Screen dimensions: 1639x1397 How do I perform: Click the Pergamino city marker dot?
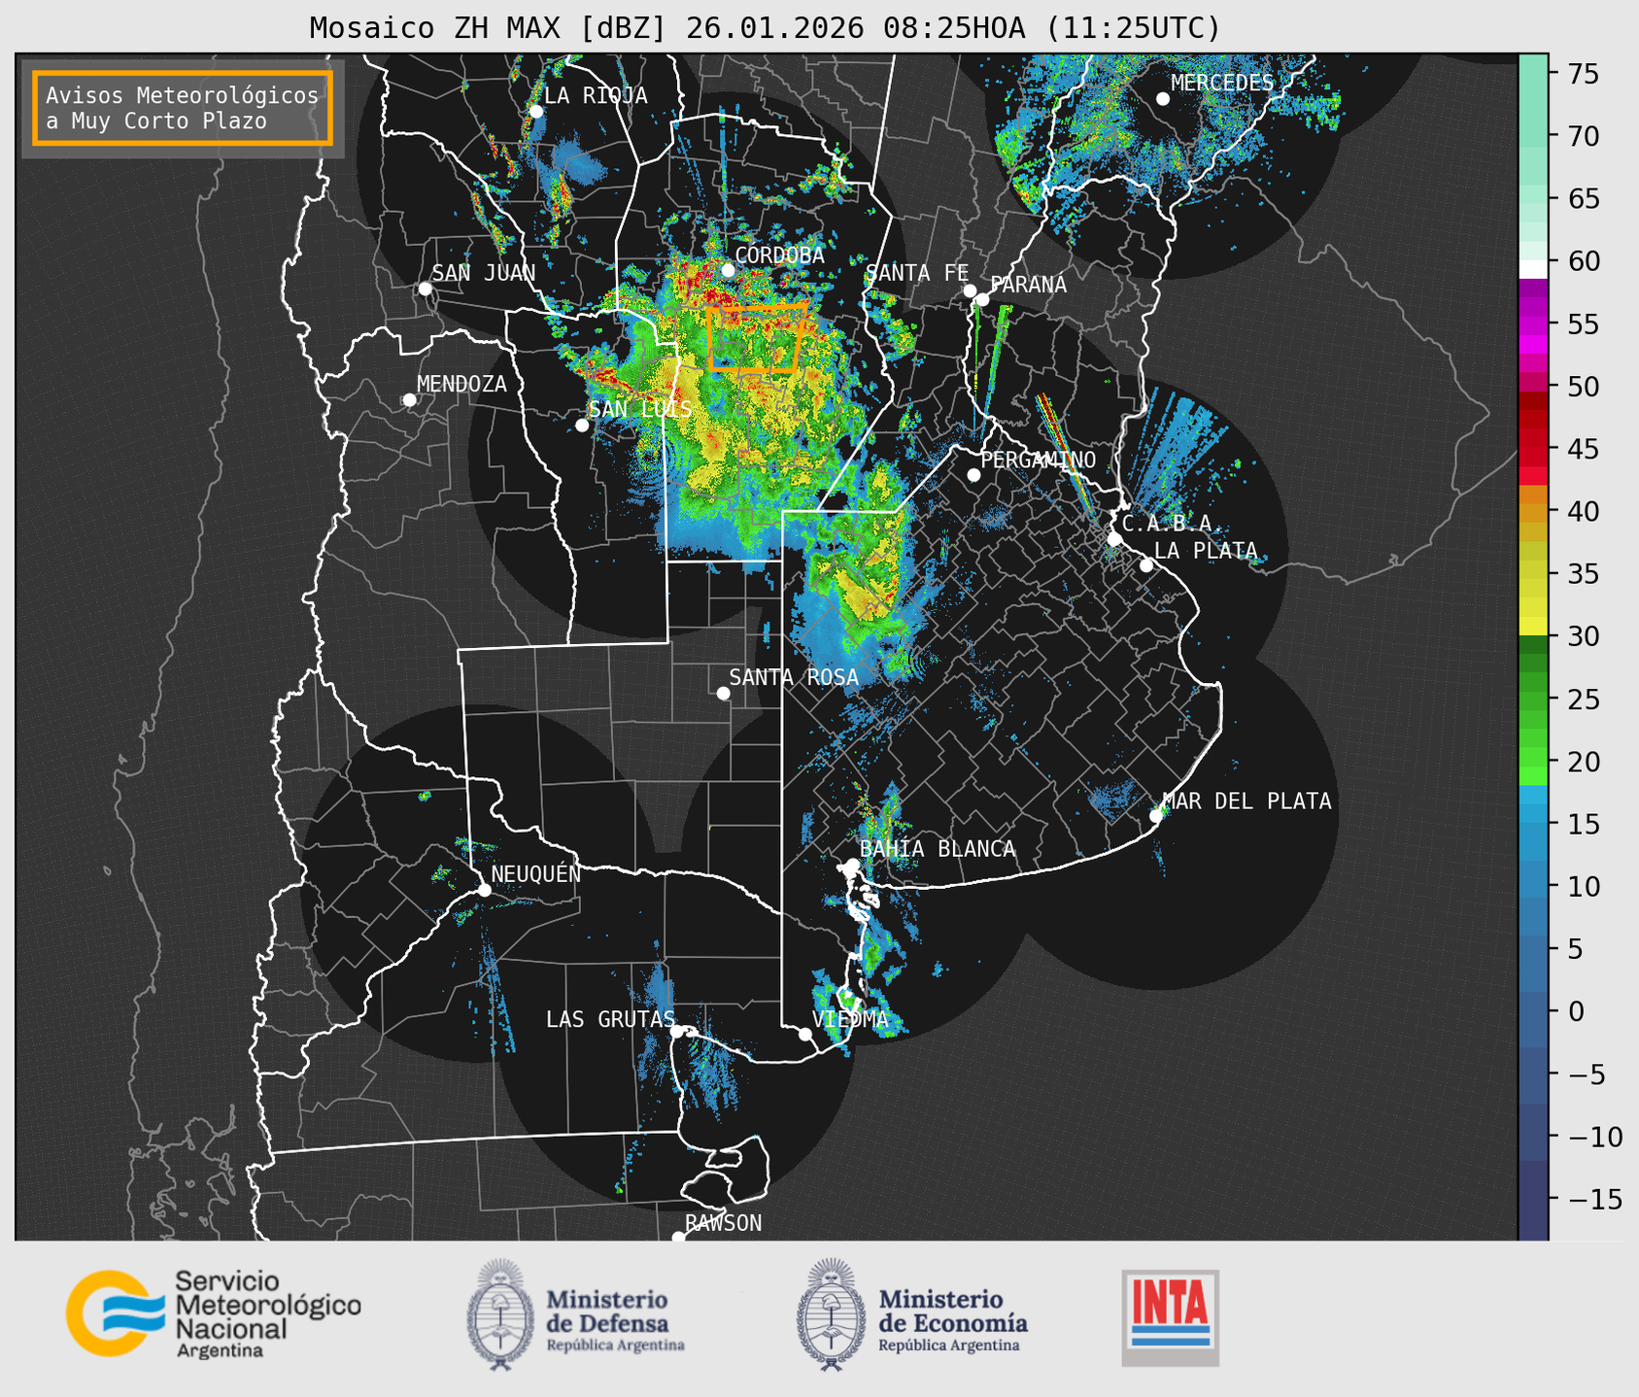[973, 475]
